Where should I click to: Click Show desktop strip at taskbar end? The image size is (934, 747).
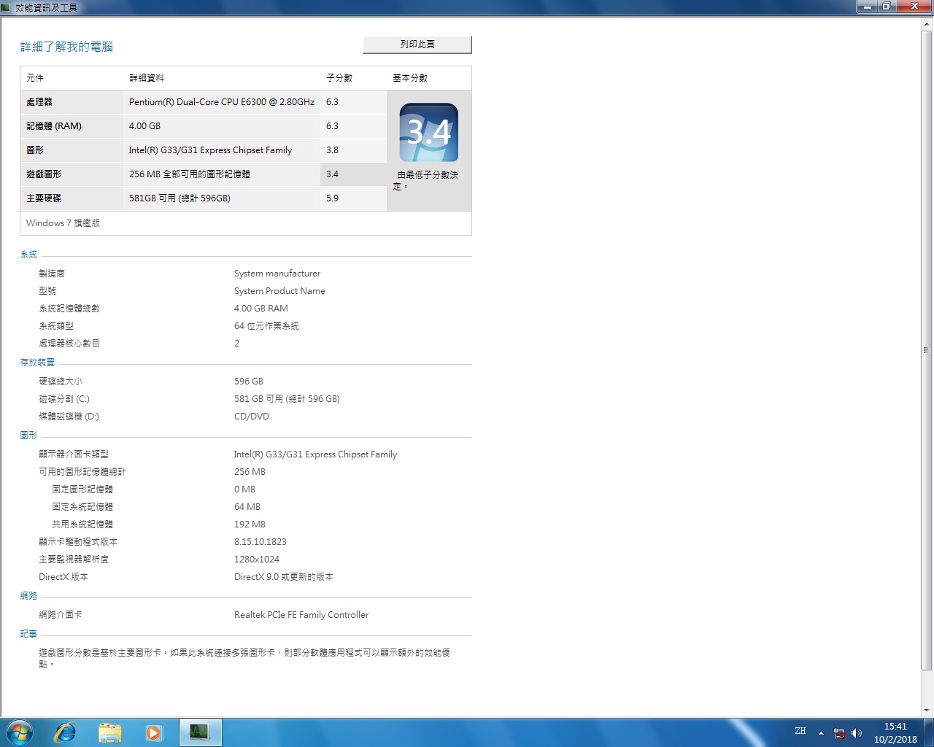[929, 732]
